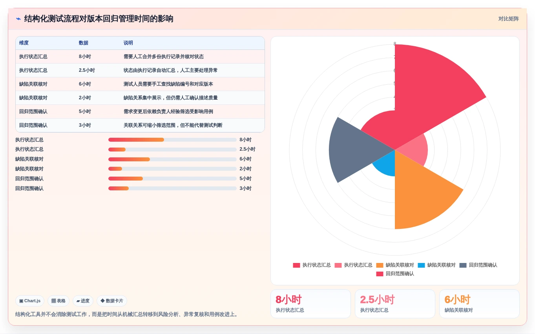Open the orange 6小时 data card
This screenshot has height=334, width=535.
pyautogui.click(x=479, y=304)
